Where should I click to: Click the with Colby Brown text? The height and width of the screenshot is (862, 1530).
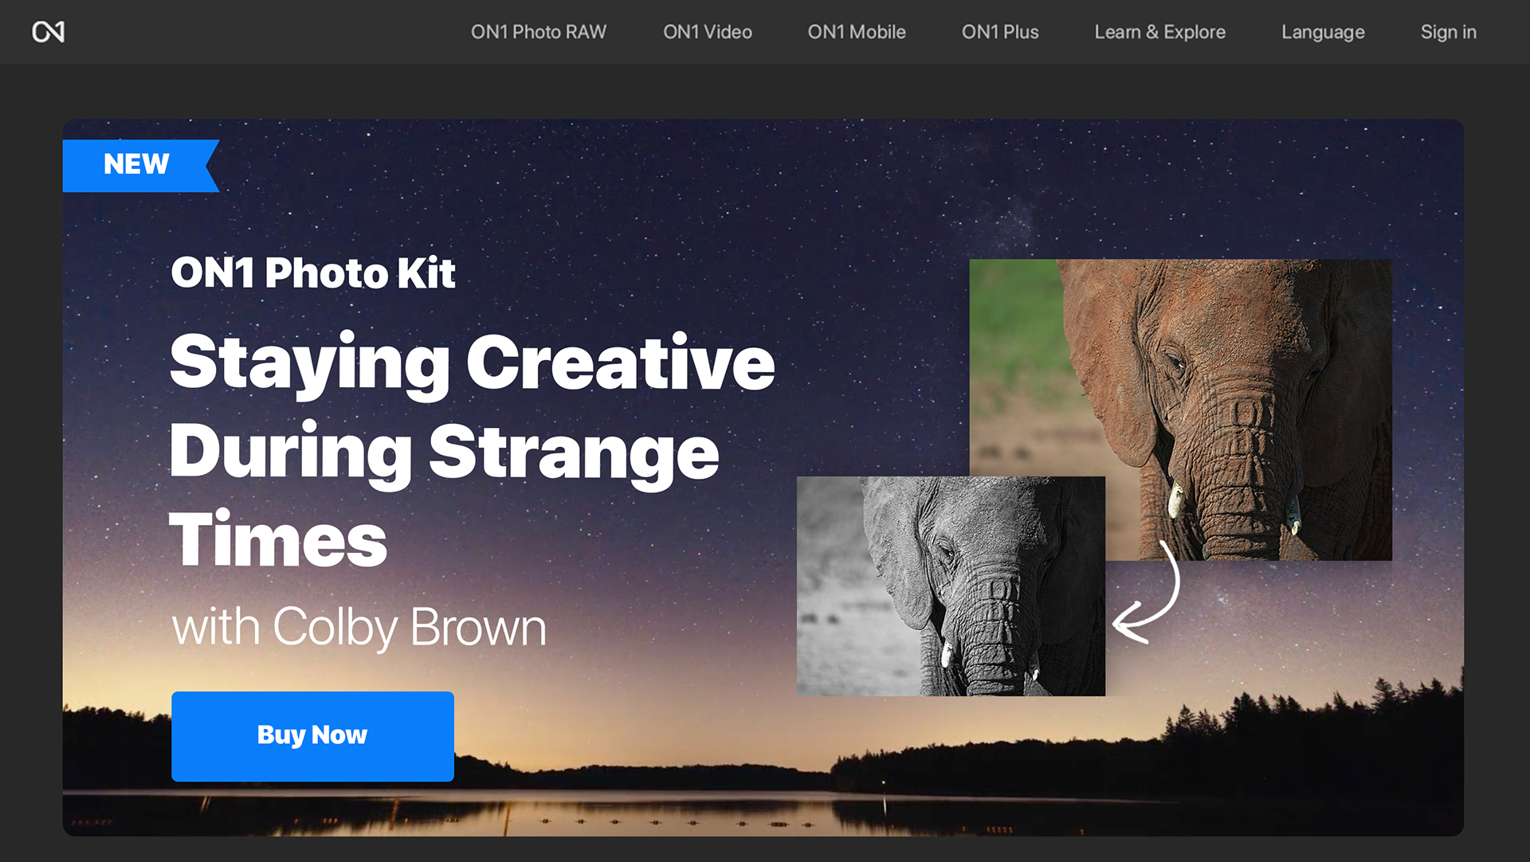pyautogui.click(x=359, y=627)
